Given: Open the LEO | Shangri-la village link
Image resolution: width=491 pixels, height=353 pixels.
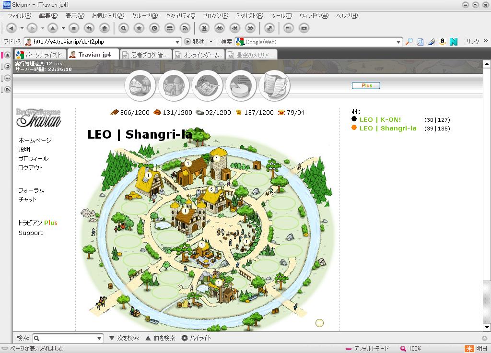Looking at the screenshot, I should click(388, 129).
